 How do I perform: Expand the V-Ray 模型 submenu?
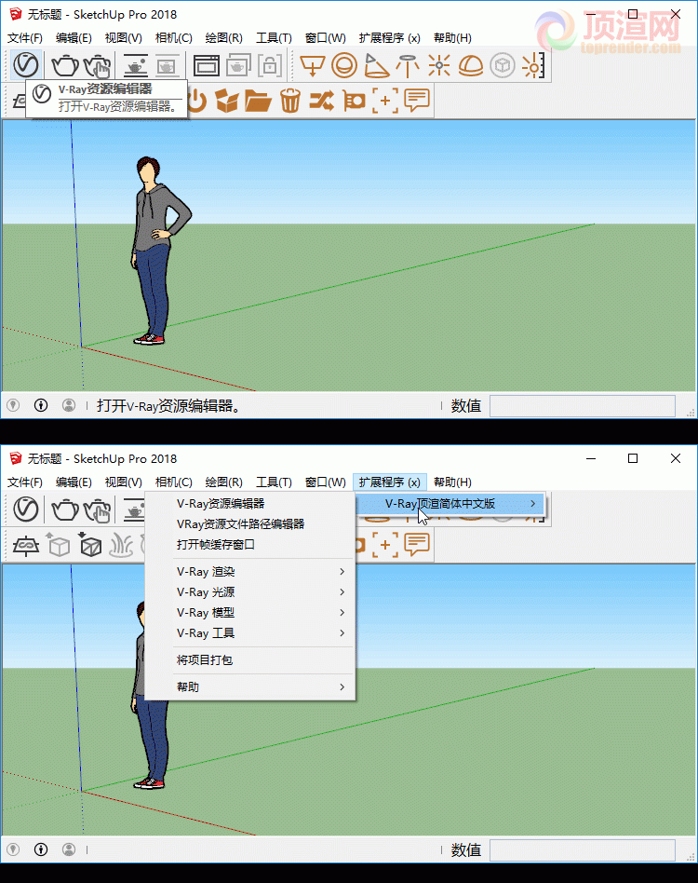coord(250,613)
